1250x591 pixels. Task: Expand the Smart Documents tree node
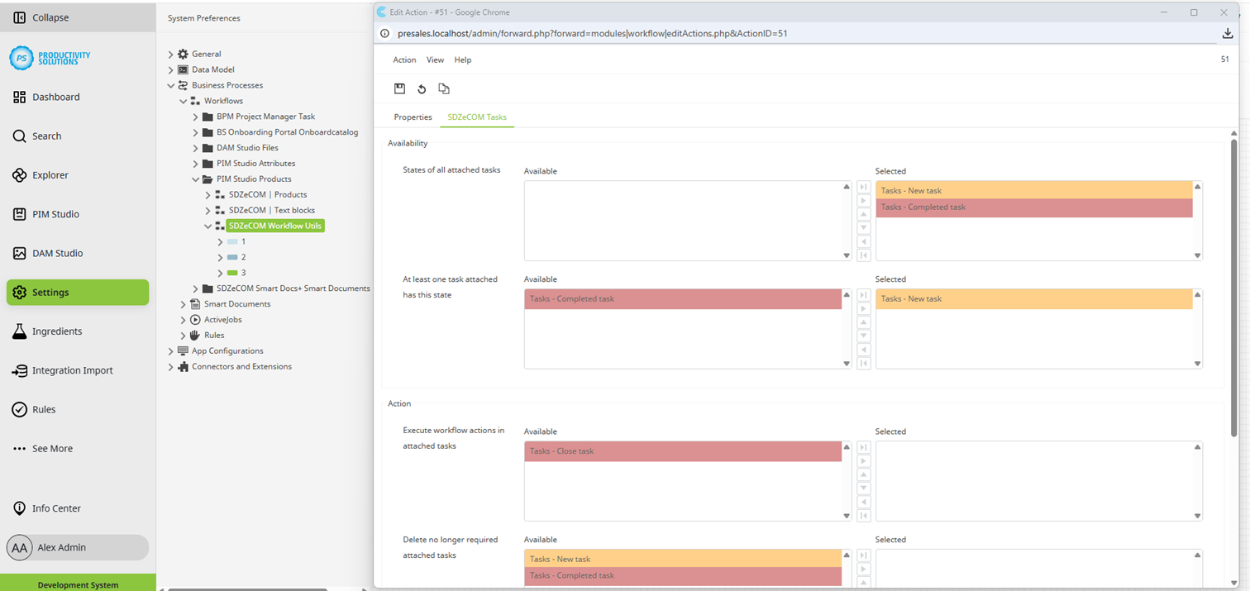[182, 303]
